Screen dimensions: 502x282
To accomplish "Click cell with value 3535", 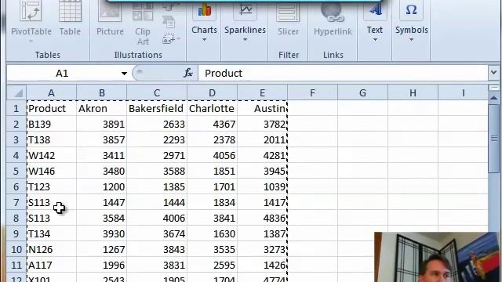I will pos(212,249).
